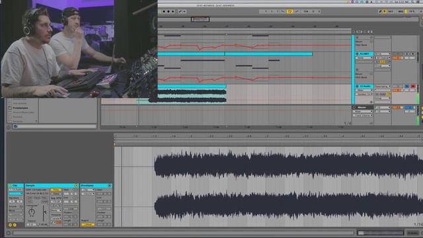This screenshot has height=238, width=423.
Task: Toggle the Clip activator in Clip box
Action: 9,186
